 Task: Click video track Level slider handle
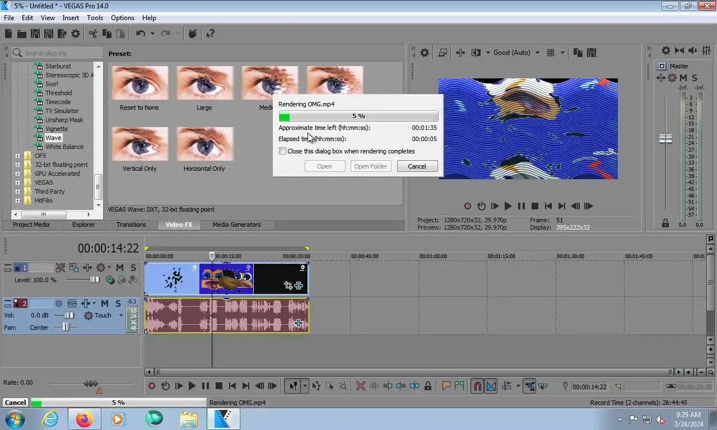point(95,280)
